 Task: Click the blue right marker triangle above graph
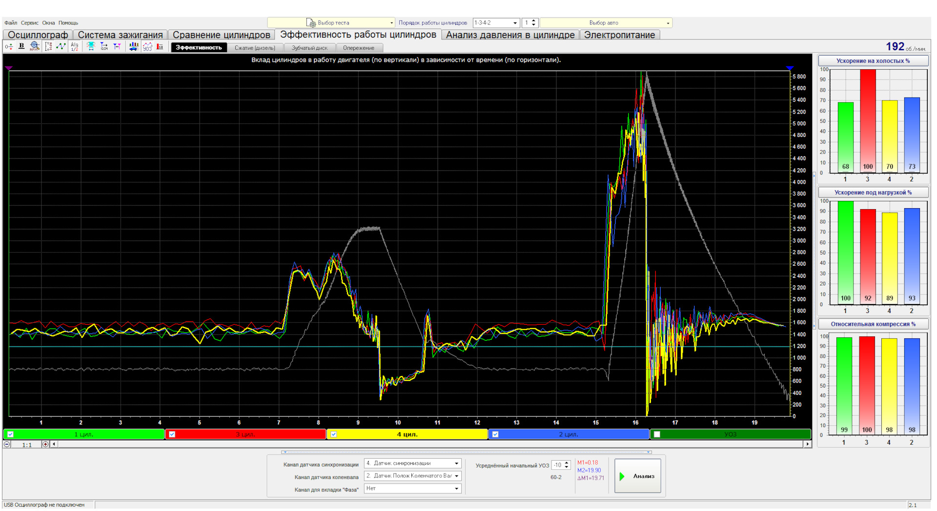(x=790, y=68)
